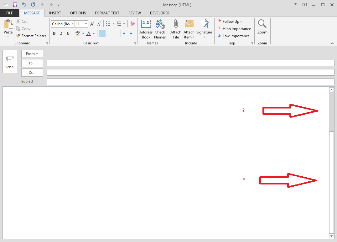Clear all formatting with the eraser icon

[x=132, y=24]
